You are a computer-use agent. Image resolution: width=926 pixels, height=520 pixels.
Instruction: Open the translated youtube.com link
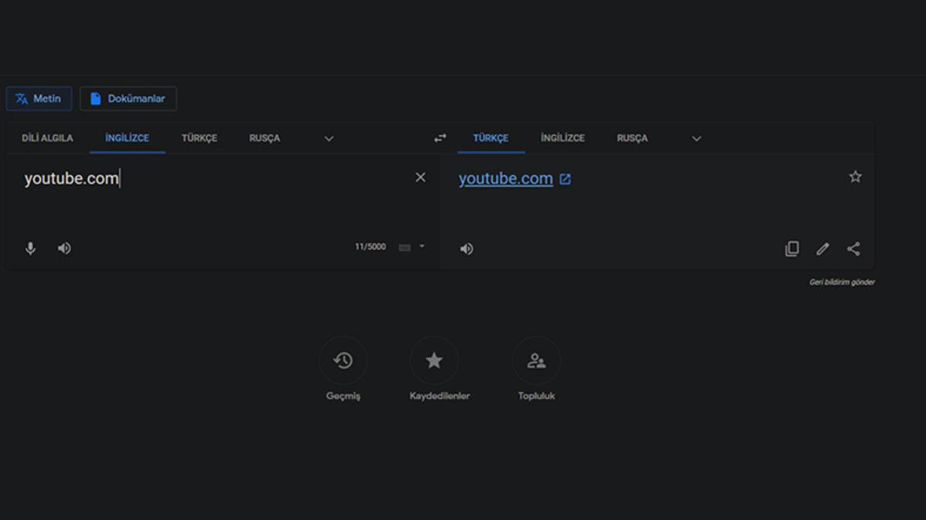pyautogui.click(x=505, y=179)
